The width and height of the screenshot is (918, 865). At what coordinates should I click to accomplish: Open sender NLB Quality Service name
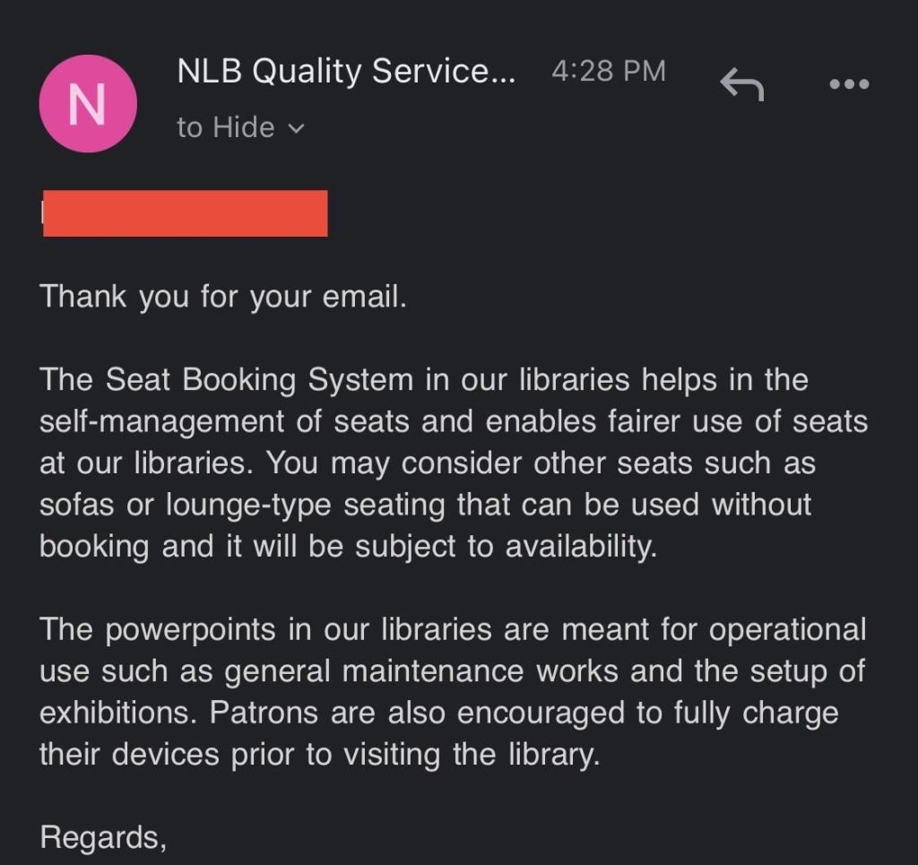(x=346, y=71)
